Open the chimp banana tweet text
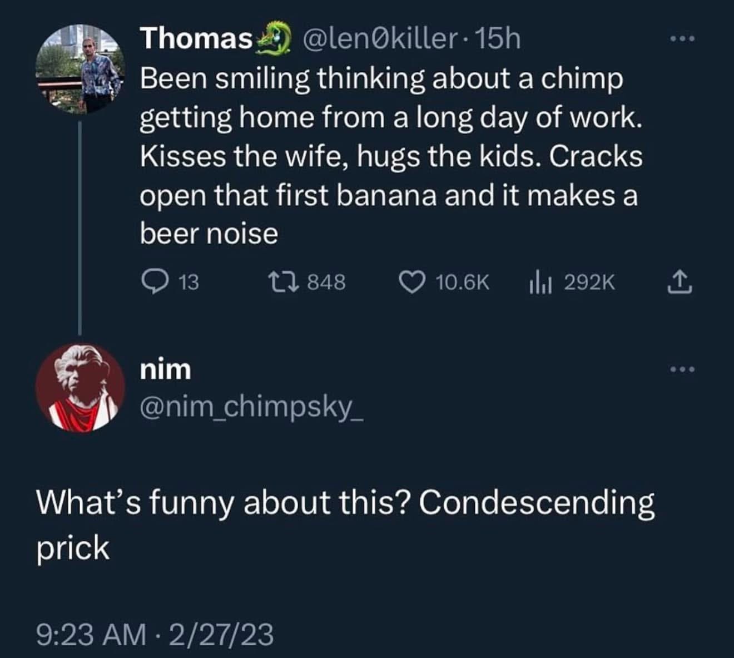This screenshot has height=658, width=734. click(389, 156)
